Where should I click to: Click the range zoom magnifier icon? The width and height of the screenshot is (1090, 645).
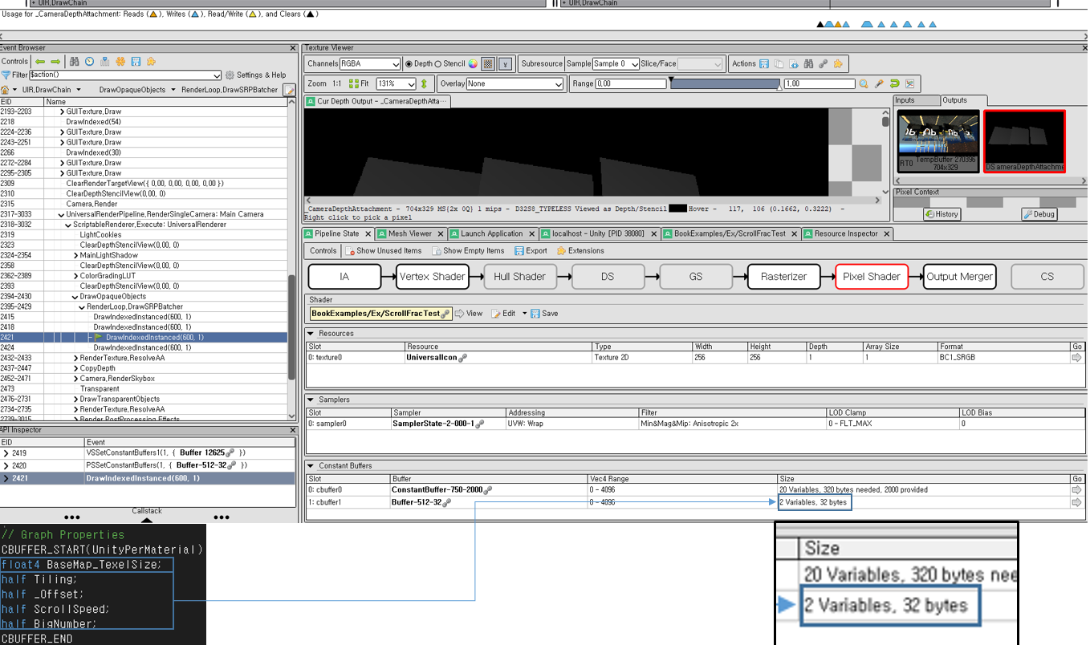[x=864, y=83]
